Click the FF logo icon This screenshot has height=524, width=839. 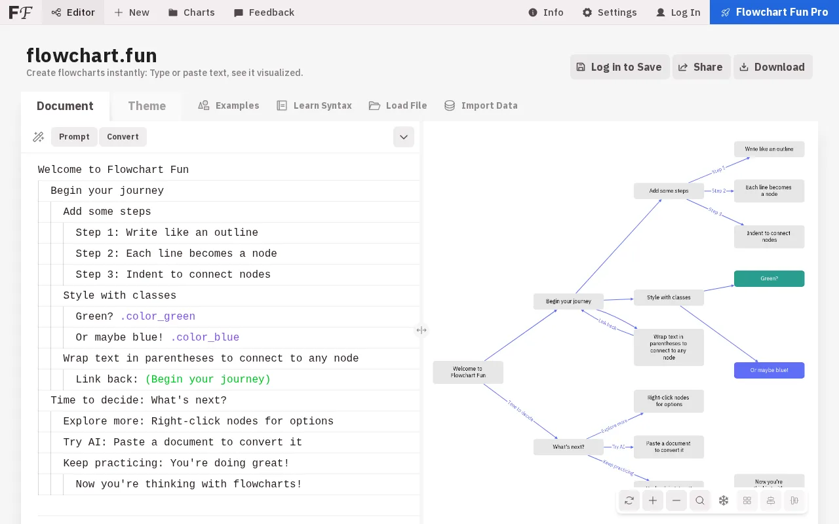coord(20,12)
